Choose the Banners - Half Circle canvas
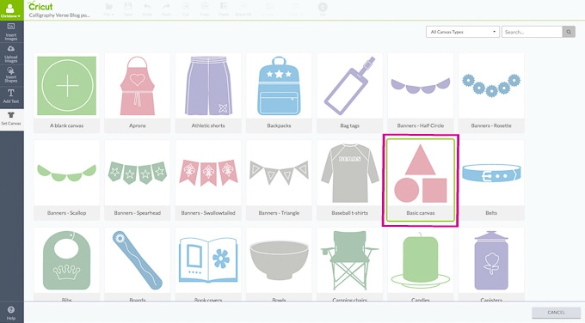Screen dimensions: 585x323 (421, 93)
